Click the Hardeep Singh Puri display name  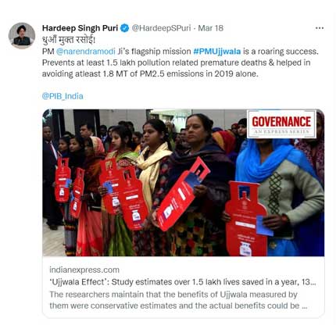(x=80, y=28)
